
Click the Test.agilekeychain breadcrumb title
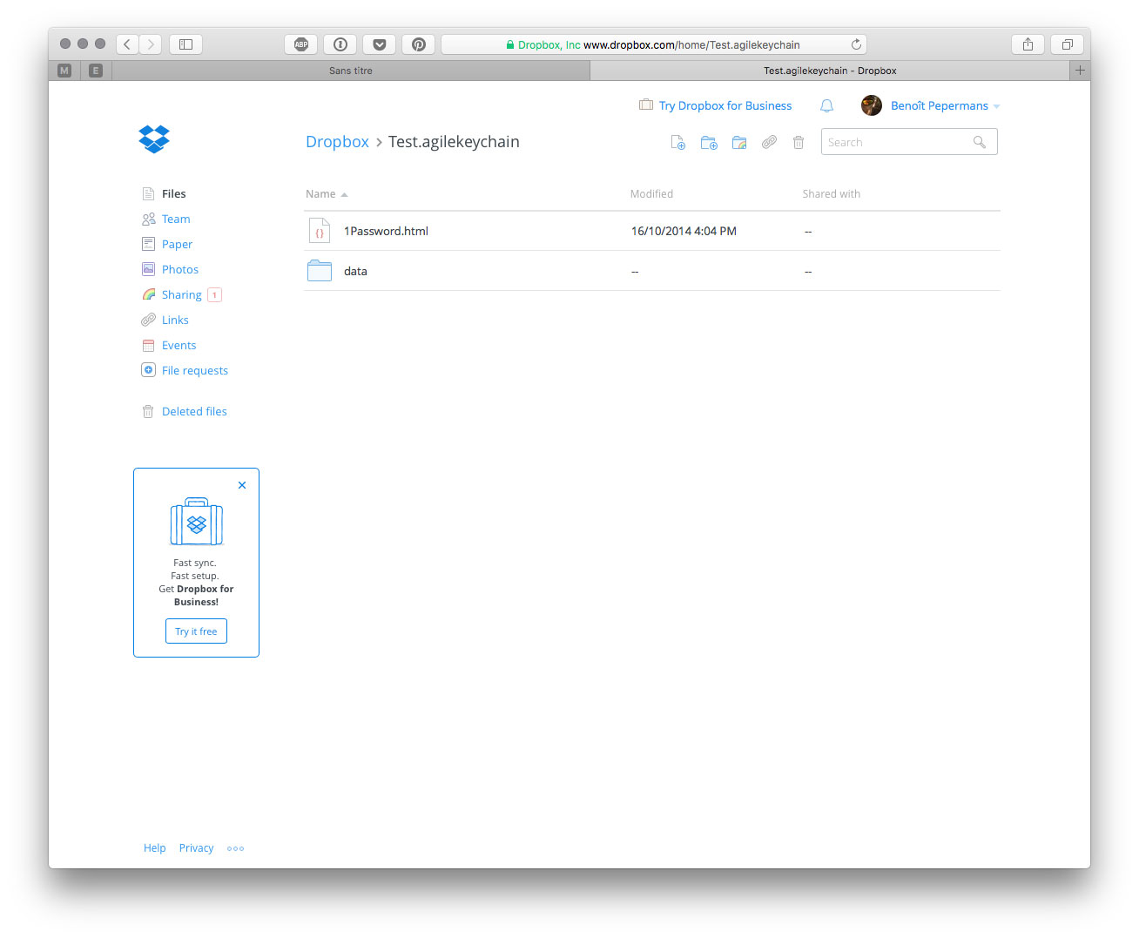454,142
